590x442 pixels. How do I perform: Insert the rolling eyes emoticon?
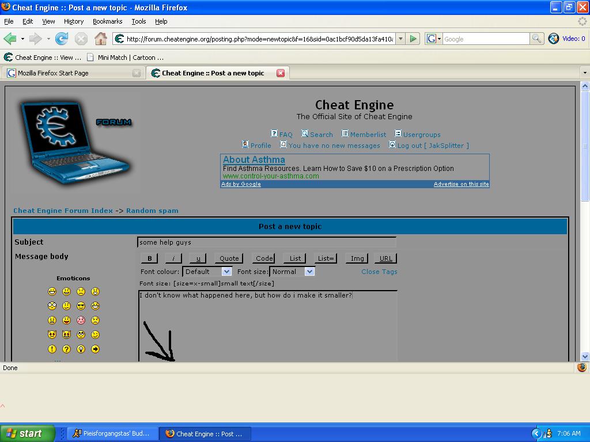point(81,334)
